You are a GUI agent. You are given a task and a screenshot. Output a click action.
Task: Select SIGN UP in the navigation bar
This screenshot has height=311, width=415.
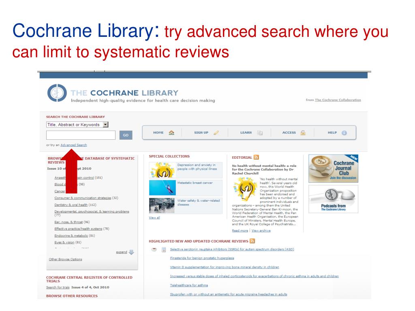tap(201, 132)
